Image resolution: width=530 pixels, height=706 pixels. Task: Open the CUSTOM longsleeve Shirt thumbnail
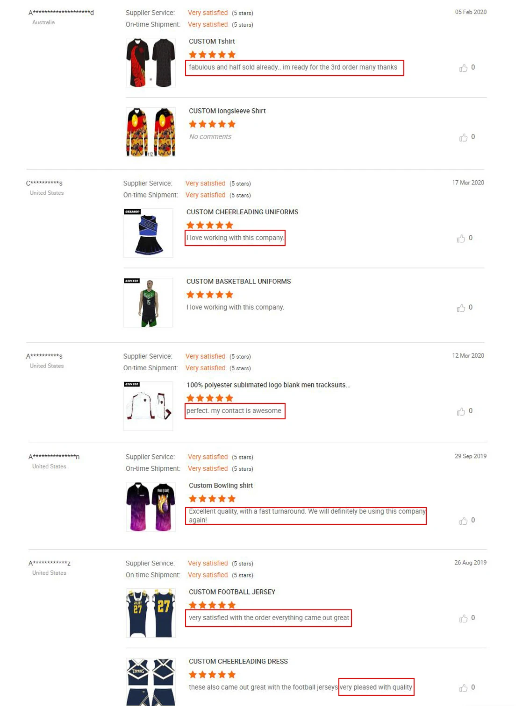click(x=150, y=132)
